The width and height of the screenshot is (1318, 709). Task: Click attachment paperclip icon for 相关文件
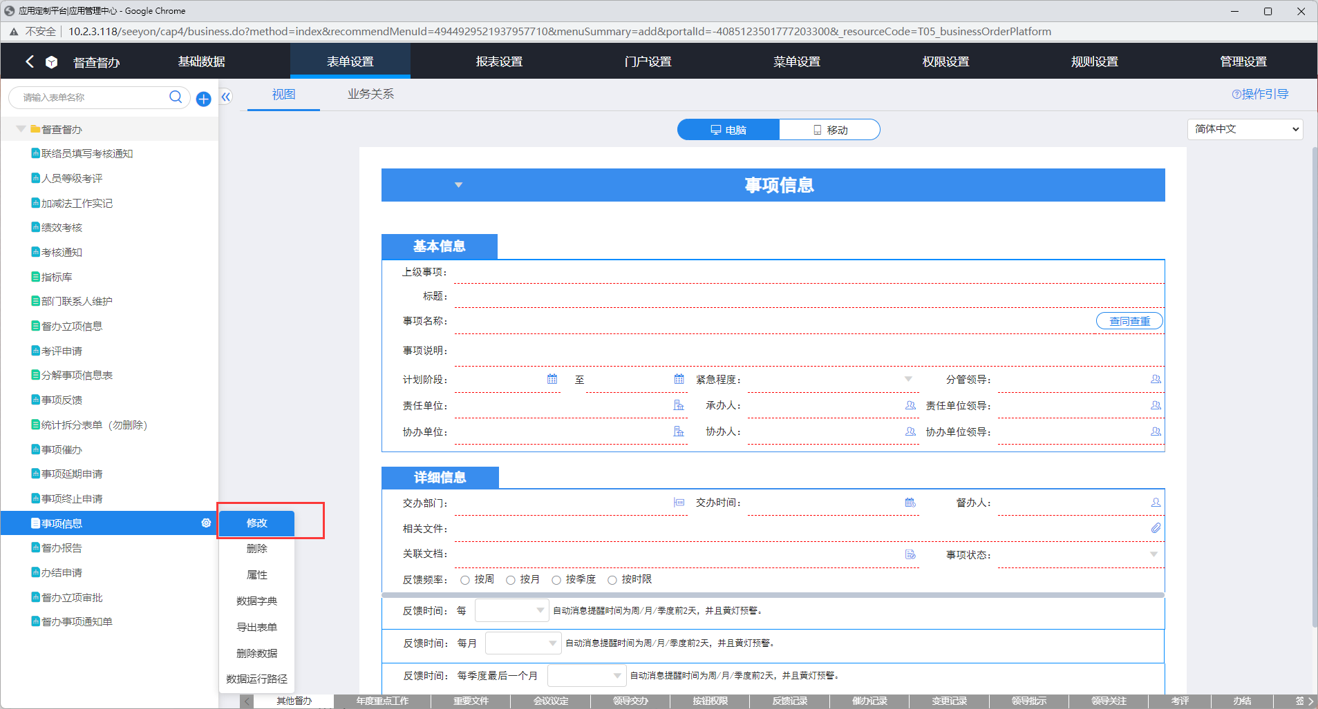(1156, 528)
